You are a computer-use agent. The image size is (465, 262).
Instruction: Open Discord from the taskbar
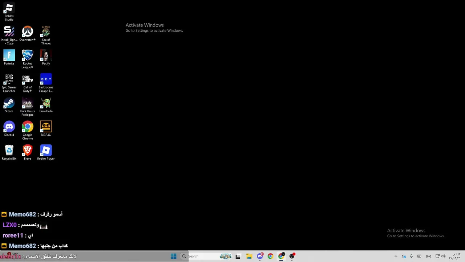point(260,256)
